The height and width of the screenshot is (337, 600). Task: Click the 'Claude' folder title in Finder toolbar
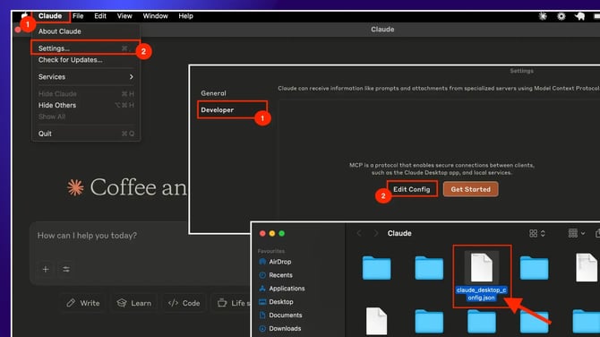pos(399,233)
